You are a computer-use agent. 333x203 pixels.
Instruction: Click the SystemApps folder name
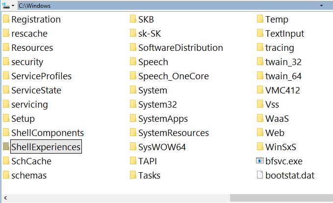(163, 119)
